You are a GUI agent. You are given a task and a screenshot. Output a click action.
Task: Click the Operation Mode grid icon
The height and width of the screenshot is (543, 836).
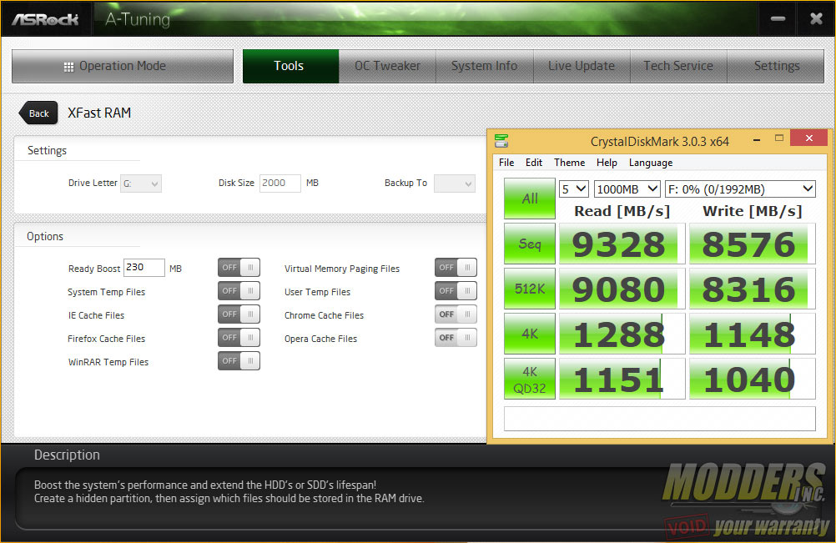(68, 67)
